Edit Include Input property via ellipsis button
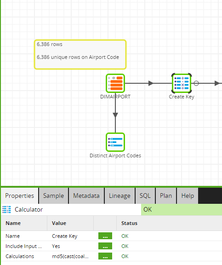The image size is (222, 265). 105,246
